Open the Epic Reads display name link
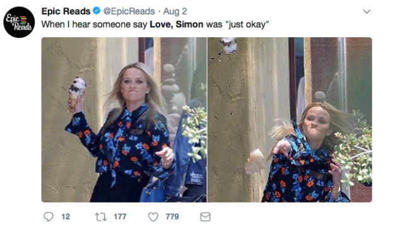 point(66,11)
